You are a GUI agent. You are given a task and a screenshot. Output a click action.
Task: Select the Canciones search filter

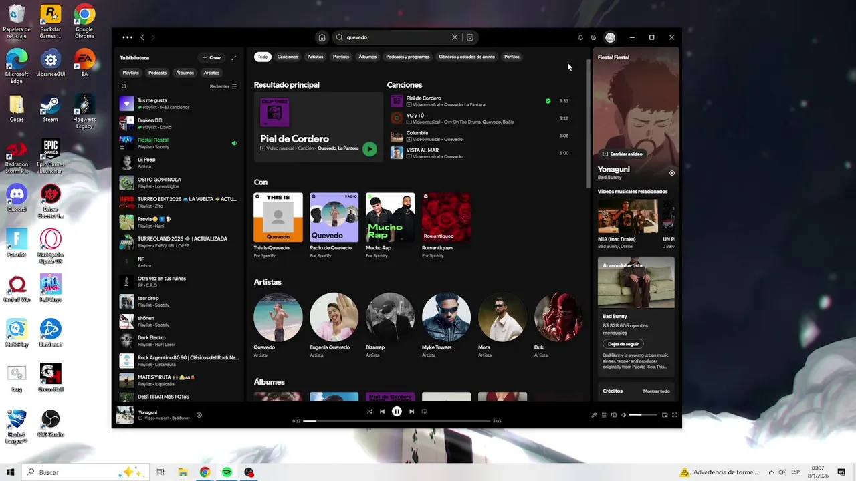click(x=288, y=57)
